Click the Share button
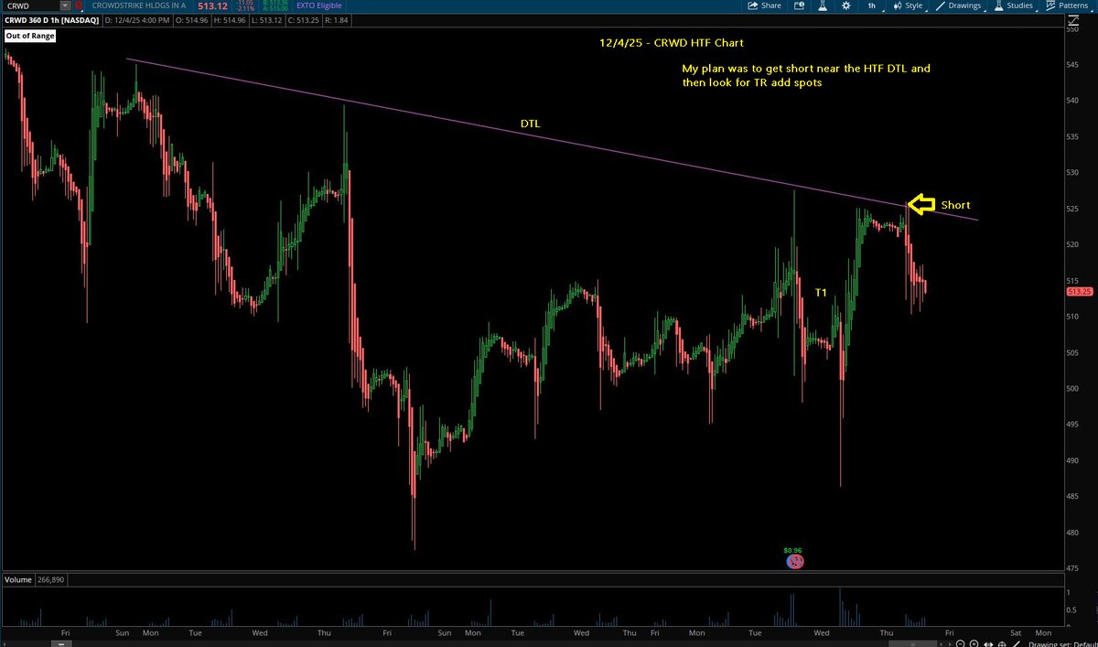The height and width of the screenshot is (647, 1098). pyautogui.click(x=765, y=5)
